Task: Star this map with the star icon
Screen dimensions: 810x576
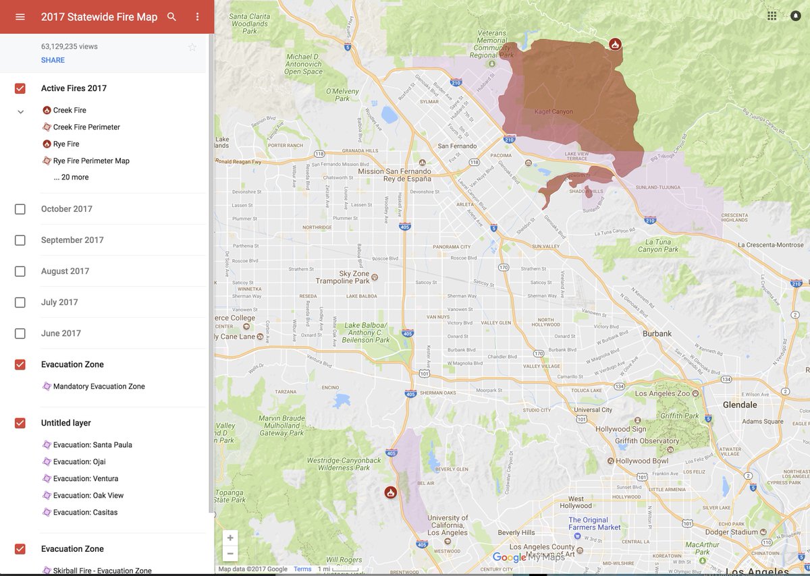Action: (192, 47)
